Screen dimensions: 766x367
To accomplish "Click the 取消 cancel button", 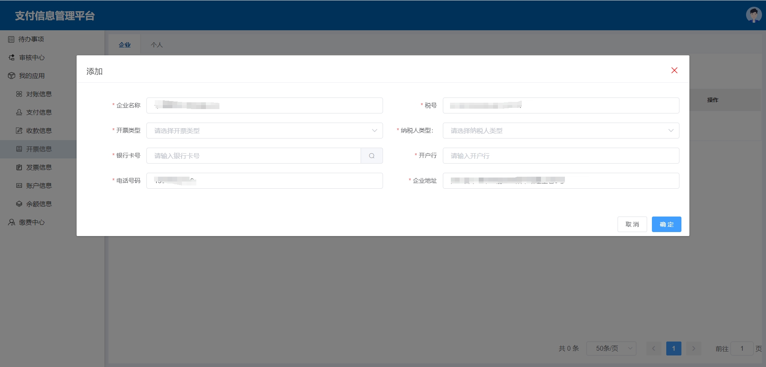I will (x=632, y=224).
